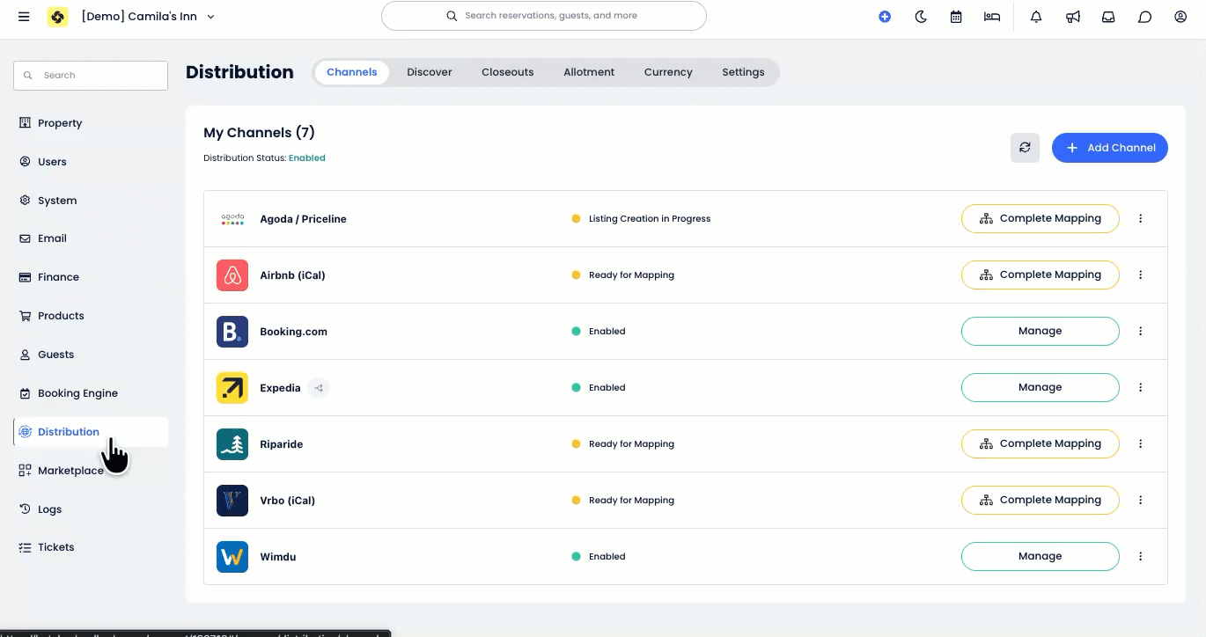The image size is (1206, 637).
Task: Click the refresh channels icon button
Action: 1025,148
